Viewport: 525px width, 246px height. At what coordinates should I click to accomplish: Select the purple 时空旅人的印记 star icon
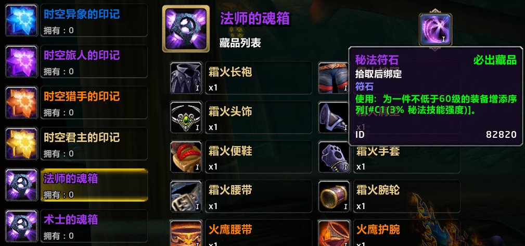[x=21, y=61]
